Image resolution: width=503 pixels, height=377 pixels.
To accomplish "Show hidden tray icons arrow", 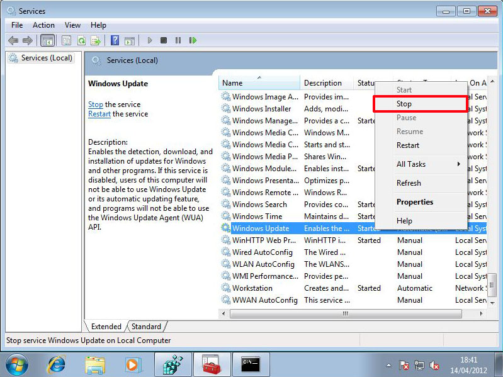I will click(x=388, y=365).
